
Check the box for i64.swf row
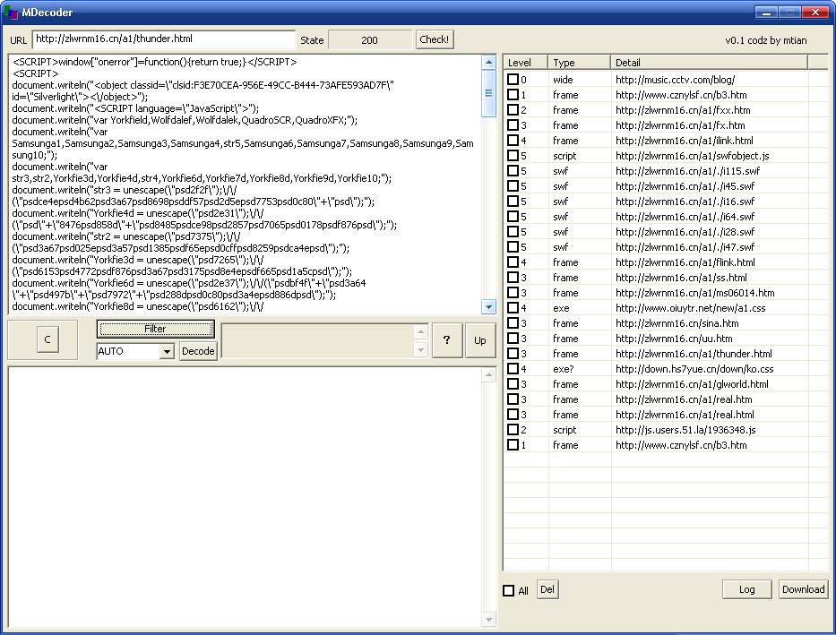tap(513, 216)
